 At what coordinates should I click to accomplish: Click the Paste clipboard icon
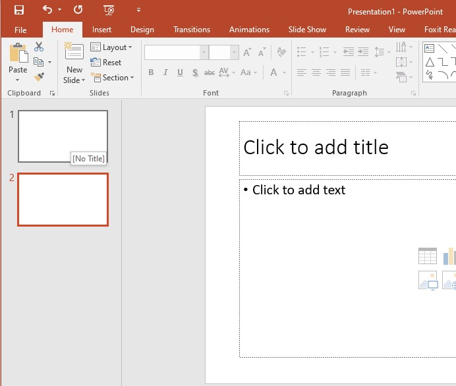click(x=18, y=53)
